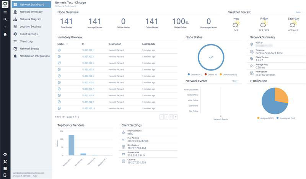
Task: Toggle Unmanaged (0) legend in Node Status
Action: [228, 74]
